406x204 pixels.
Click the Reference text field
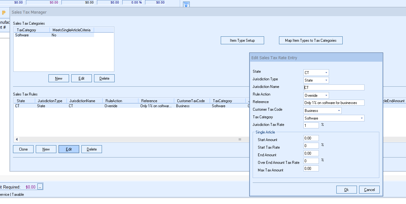tap(334, 103)
